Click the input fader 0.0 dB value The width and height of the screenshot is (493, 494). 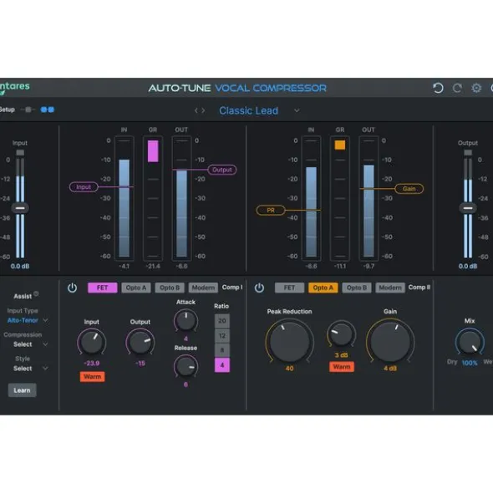coord(20,266)
